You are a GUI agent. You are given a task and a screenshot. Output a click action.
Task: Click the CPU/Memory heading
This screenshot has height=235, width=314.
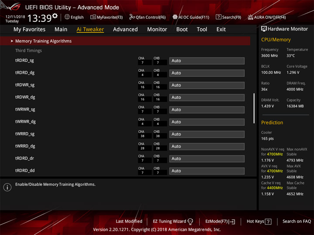click(x=276, y=40)
